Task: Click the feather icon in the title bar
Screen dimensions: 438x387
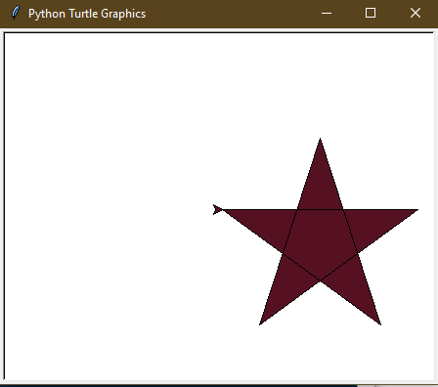Action: 16,13
